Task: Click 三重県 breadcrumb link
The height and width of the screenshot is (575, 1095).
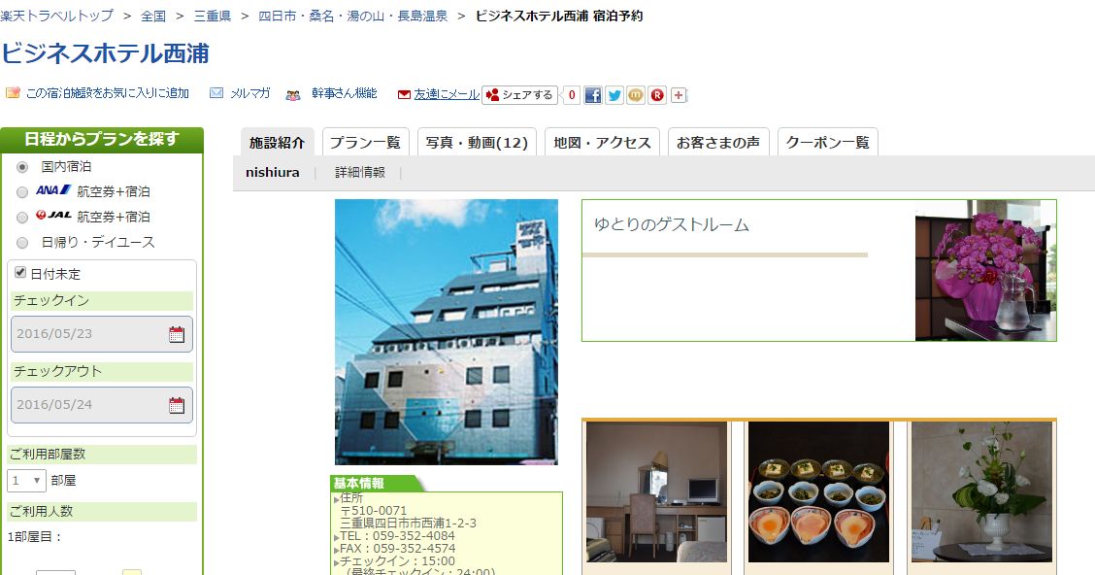Action: pos(213,16)
